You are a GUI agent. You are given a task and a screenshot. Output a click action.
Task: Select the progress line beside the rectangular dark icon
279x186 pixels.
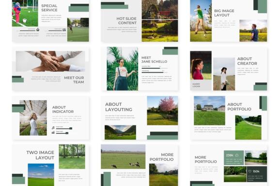click(55, 31)
